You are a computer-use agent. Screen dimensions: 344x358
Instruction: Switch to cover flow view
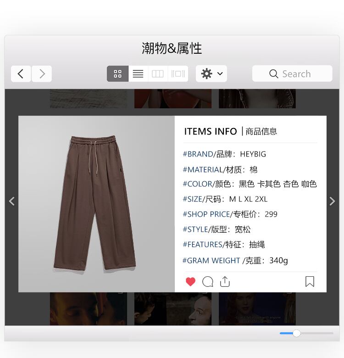tap(178, 74)
